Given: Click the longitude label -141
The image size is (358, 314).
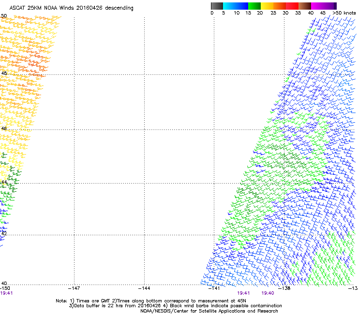Looking at the screenshot, I should tap(214, 288).
